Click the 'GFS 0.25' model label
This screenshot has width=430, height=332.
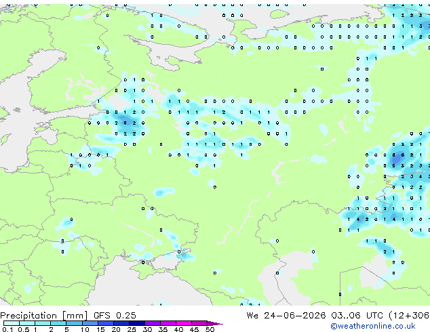115,315
